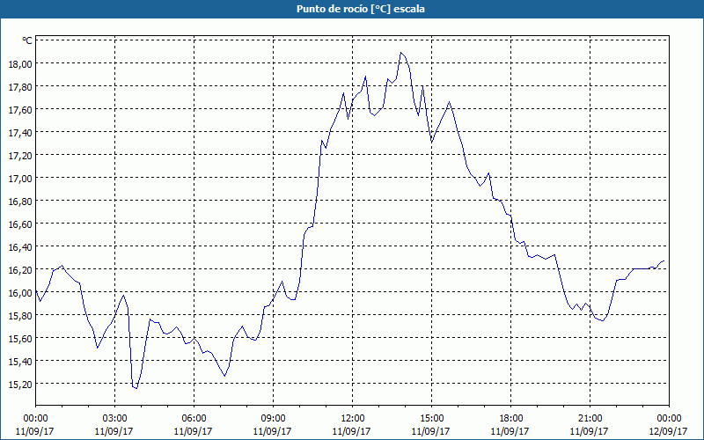Screen dimensions: 704x440
Task: Click the 15:00 time label
Action: (x=431, y=419)
